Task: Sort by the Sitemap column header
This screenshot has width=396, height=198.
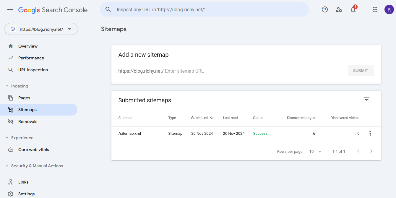Action: point(125,118)
